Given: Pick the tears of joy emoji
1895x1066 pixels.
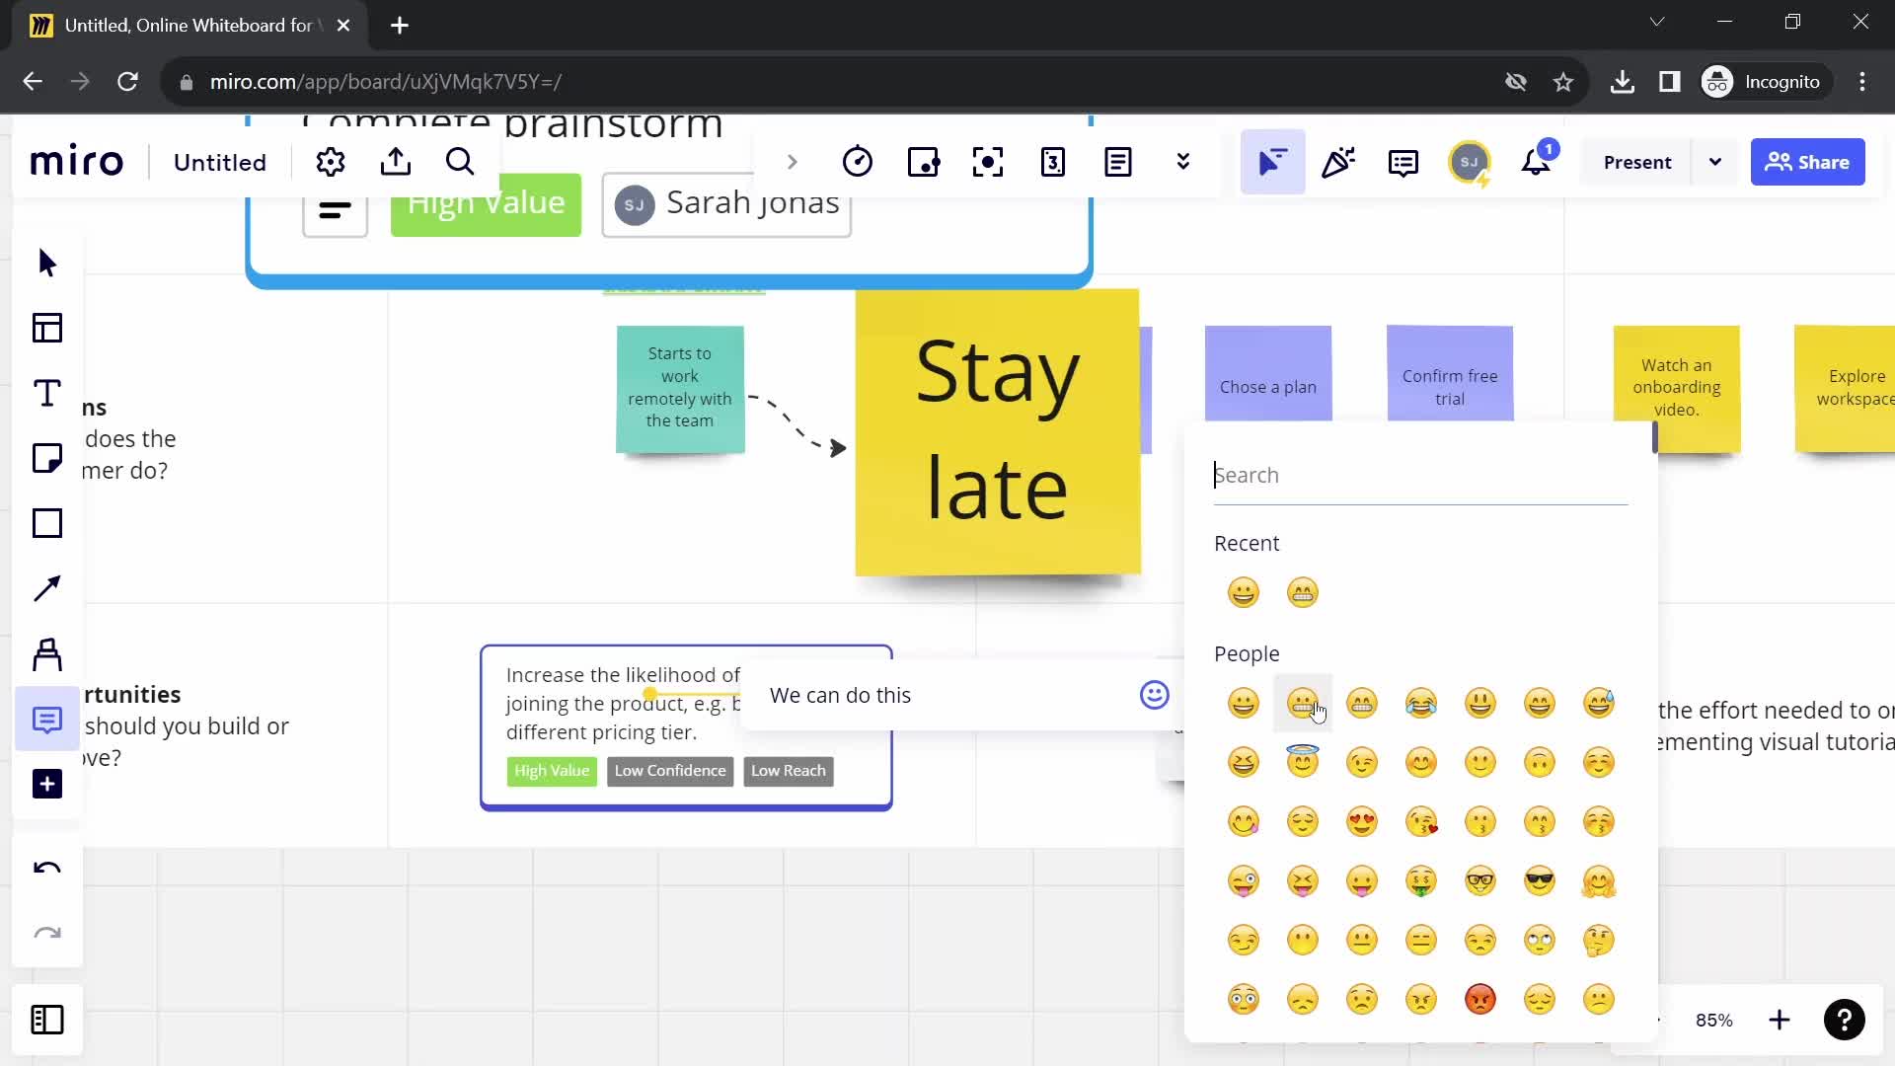Looking at the screenshot, I should click(x=1421, y=703).
